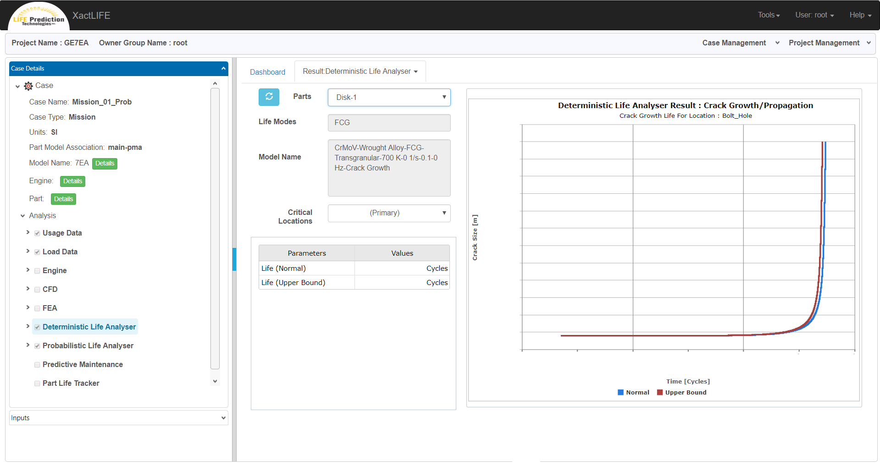This screenshot has height=466, width=880.
Task: Click the LIFE Prediction Technologies logo
Action: pos(39,17)
